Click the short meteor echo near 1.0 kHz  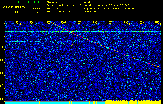click(x=71, y=45)
